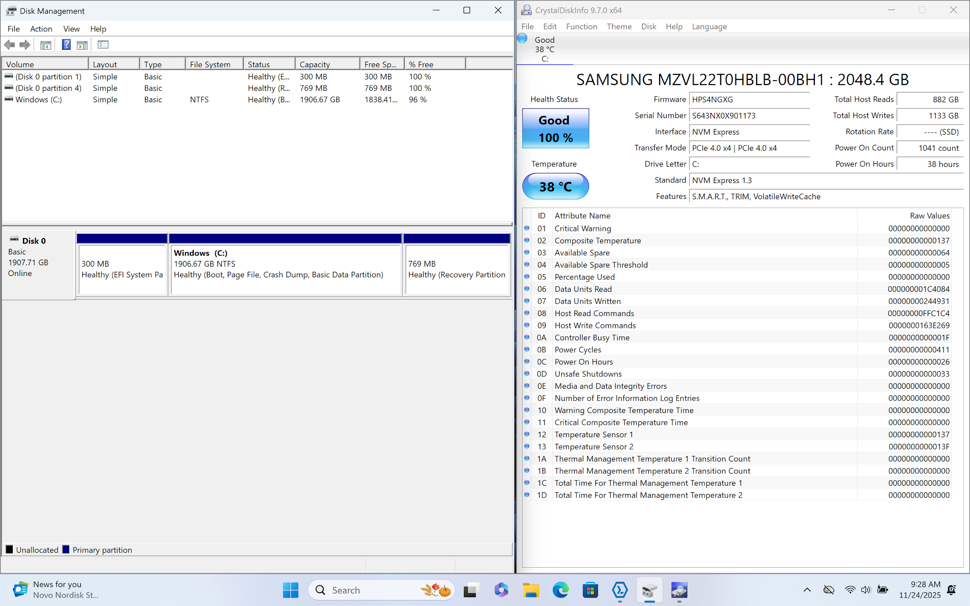Toggle the Show/Hide Action Pane icon
This screenshot has height=606, width=970.
82,45
